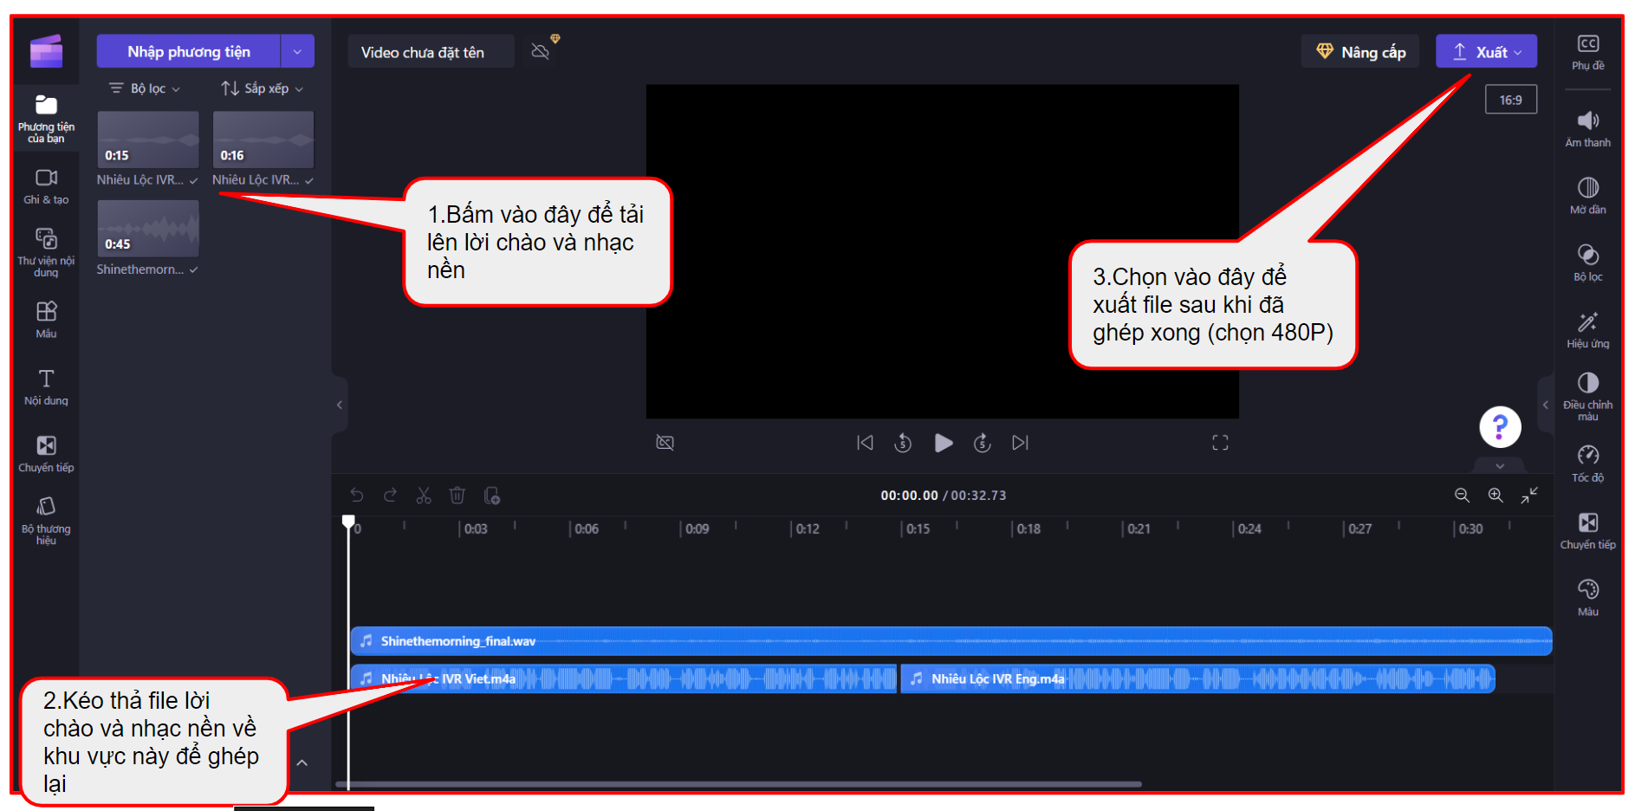This screenshot has width=1635, height=811.
Task: Collapse the left media panel
Action: pyautogui.click(x=340, y=405)
